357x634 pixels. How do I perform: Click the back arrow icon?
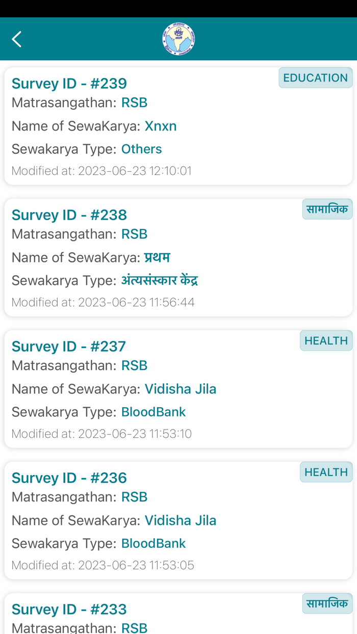pos(16,39)
